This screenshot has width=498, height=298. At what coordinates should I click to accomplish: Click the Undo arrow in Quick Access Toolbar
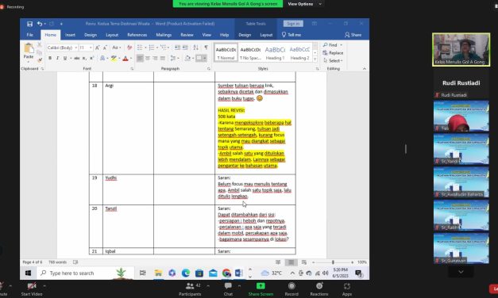pyautogui.click(x=40, y=24)
